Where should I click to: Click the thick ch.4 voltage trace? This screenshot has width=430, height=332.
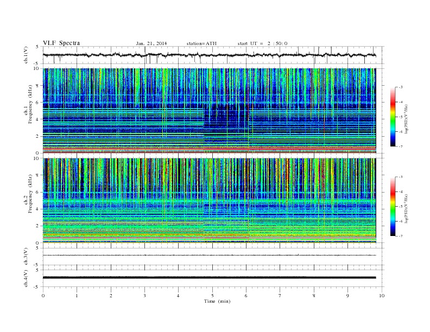[x=210, y=278]
